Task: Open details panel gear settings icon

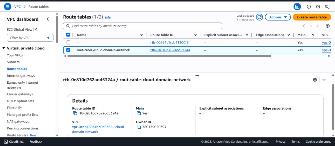Action: click(x=315, y=80)
